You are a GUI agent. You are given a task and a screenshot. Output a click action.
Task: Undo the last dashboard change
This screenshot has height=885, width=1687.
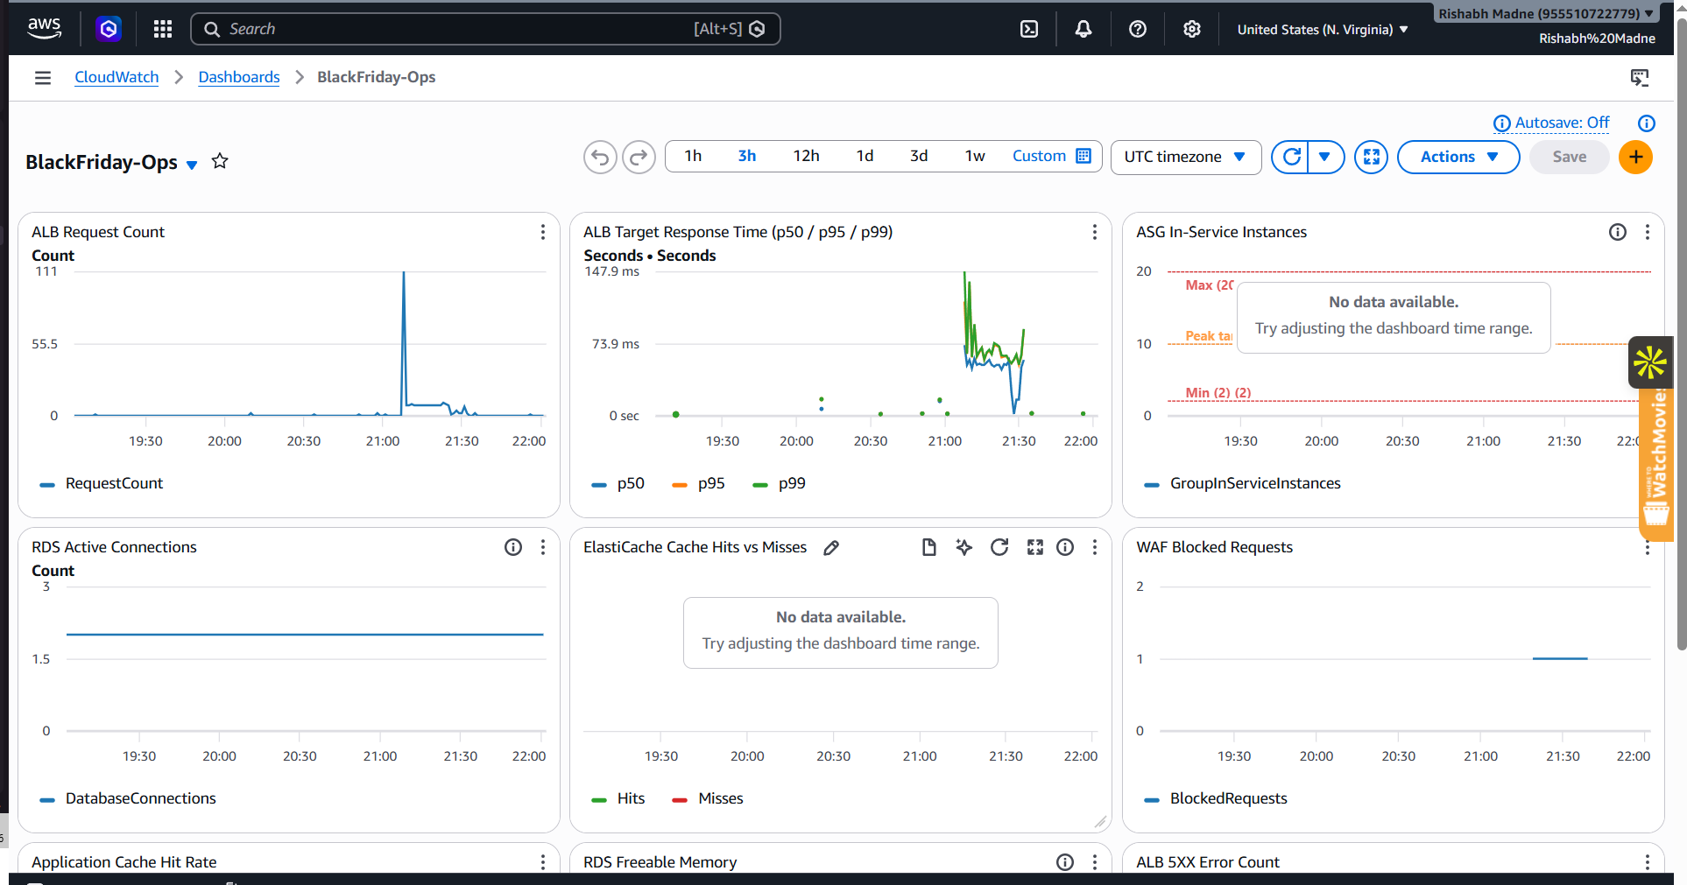coord(600,158)
